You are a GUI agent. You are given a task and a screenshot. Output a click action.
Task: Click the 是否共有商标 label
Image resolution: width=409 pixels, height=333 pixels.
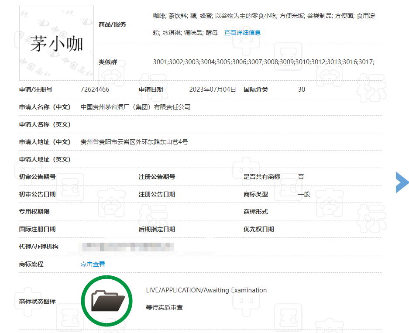pos(262,177)
